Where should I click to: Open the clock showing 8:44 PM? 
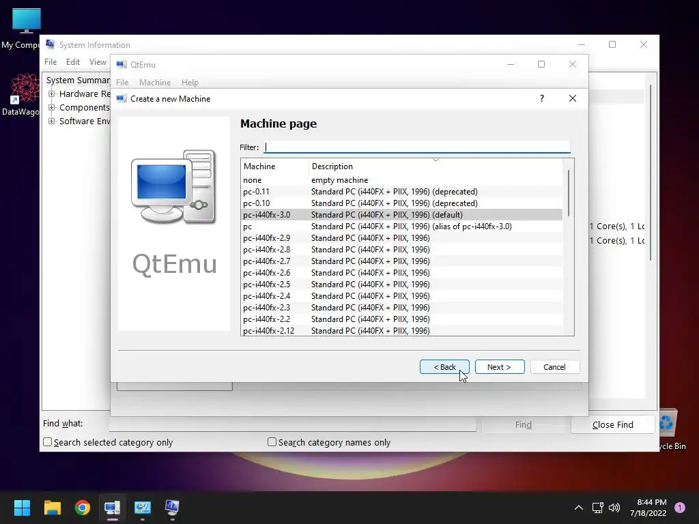pos(648,508)
